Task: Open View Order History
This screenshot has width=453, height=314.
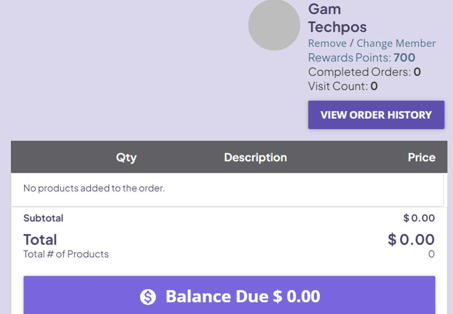Action: click(376, 115)
